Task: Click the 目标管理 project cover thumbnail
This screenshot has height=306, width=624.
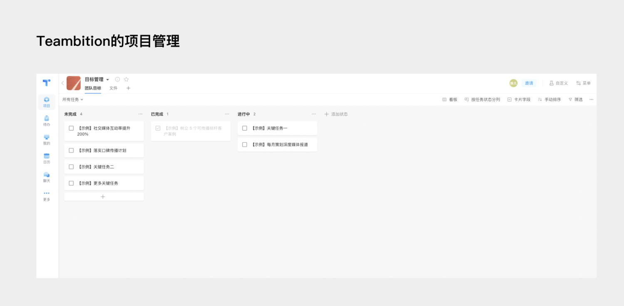Action: pos(74,83)
